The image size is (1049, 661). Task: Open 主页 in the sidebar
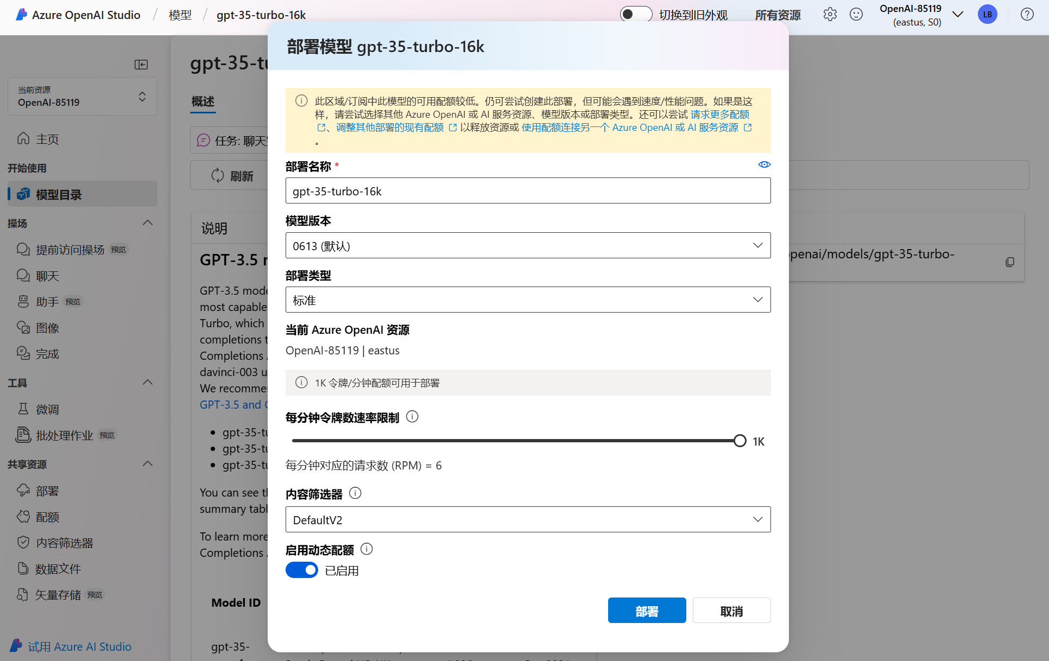(83, 139)
